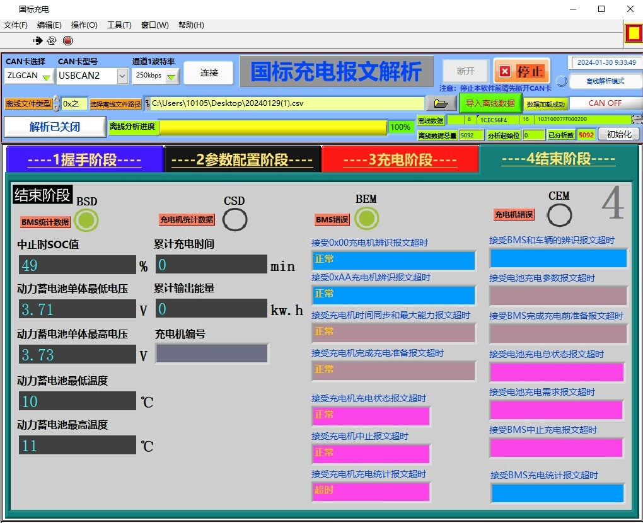Viewport: 643px width, 523px height.
Task: Click the CEM round indicator
Action: coord(559,215)
